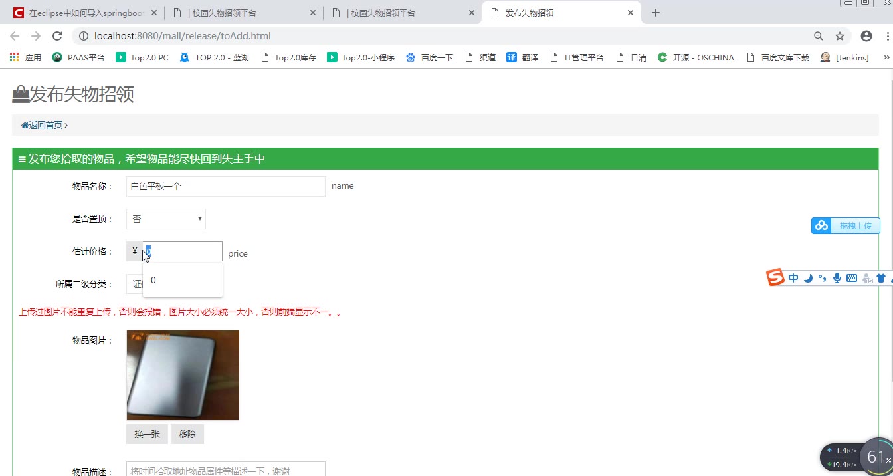Click the 61% memory accelerator ball
893x476 pixels.
click(x=876, y=457)
